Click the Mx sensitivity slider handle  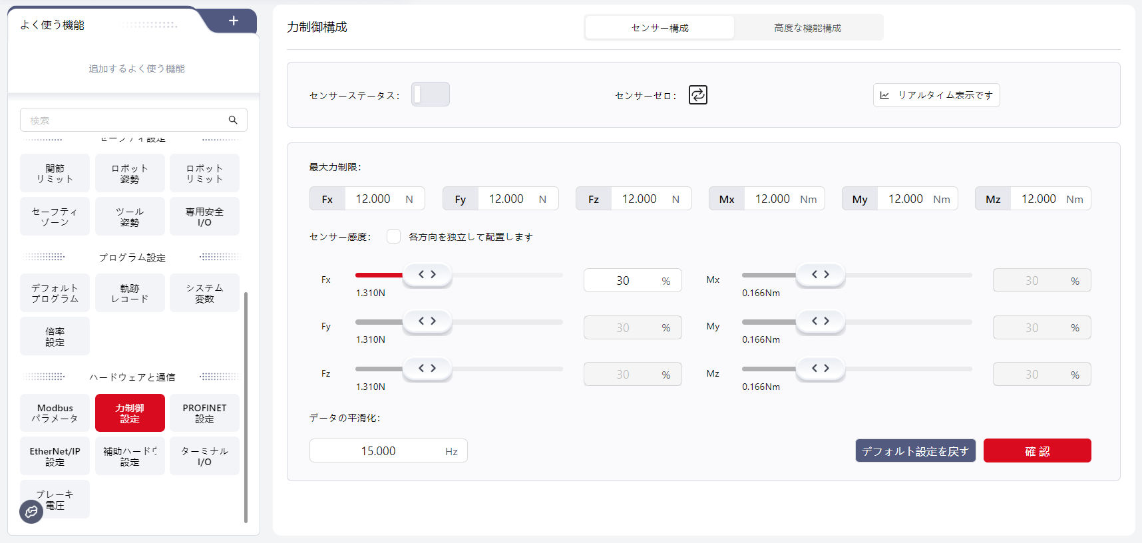click(x=820, y=275)
